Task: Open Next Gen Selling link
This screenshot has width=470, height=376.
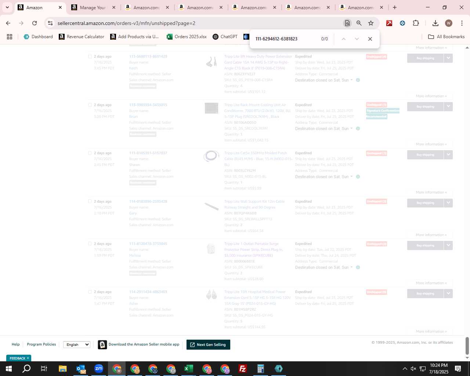Action: coord(208,344)
